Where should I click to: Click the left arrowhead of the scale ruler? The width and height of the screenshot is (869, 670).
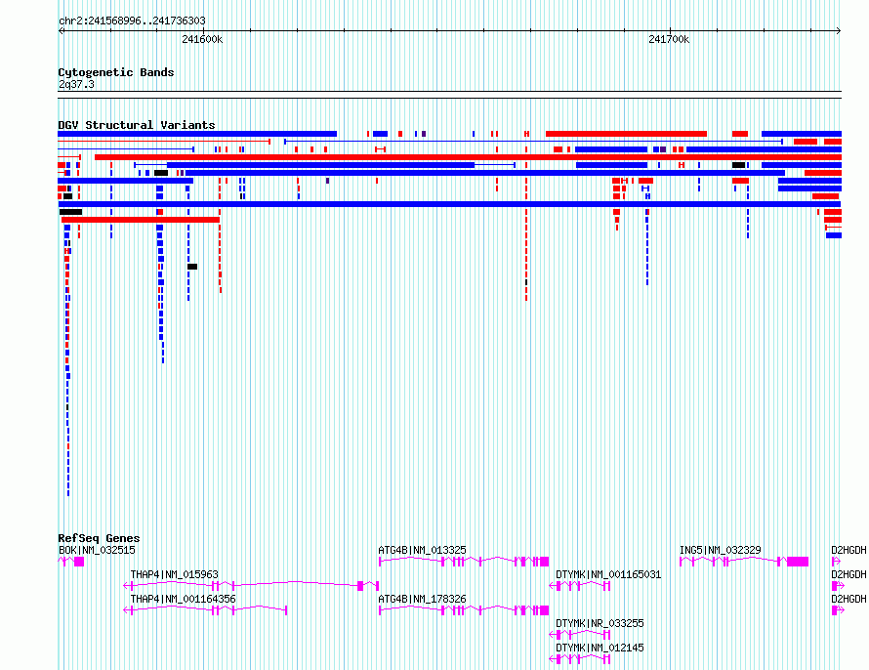pyautogui.click(x=61, y=31)
